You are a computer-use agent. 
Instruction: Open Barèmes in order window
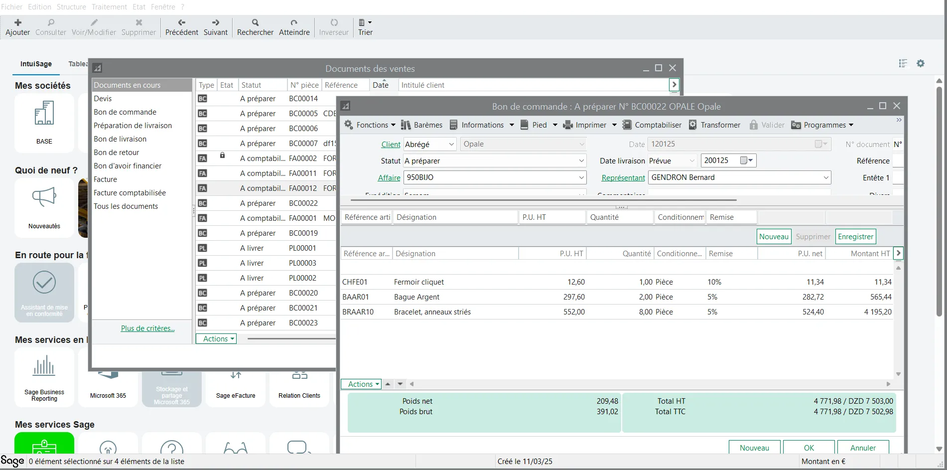coord(421,125)
